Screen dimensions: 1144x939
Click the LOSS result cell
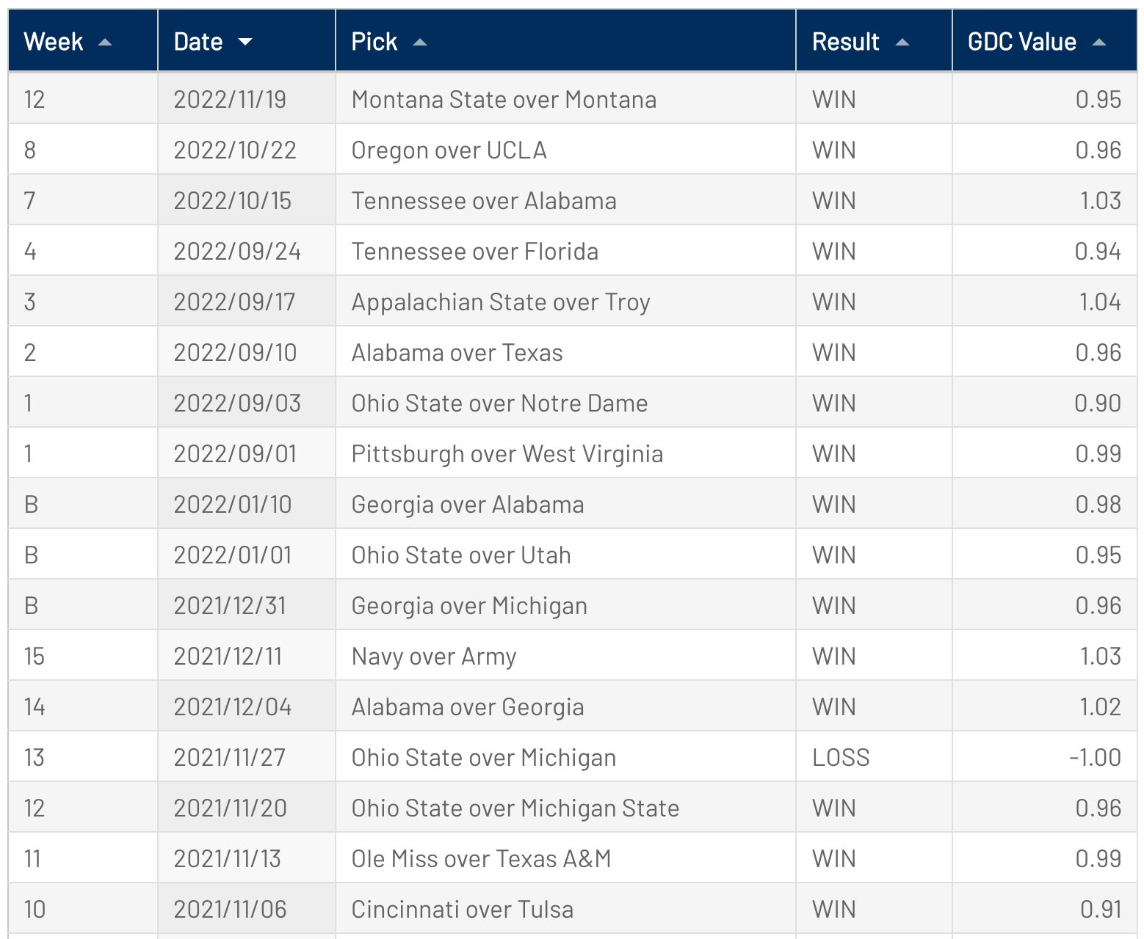[x=841, y=757]
